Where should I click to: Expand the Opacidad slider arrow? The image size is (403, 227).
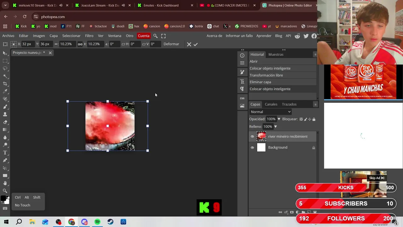pyautogui.click(x=279, y=119)
